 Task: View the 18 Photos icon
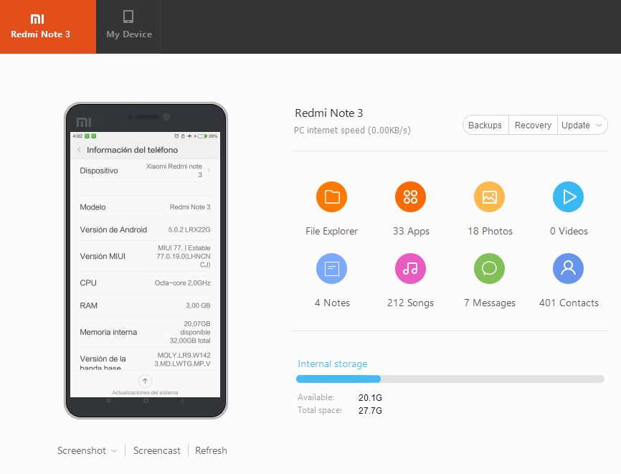click(490, 196)
